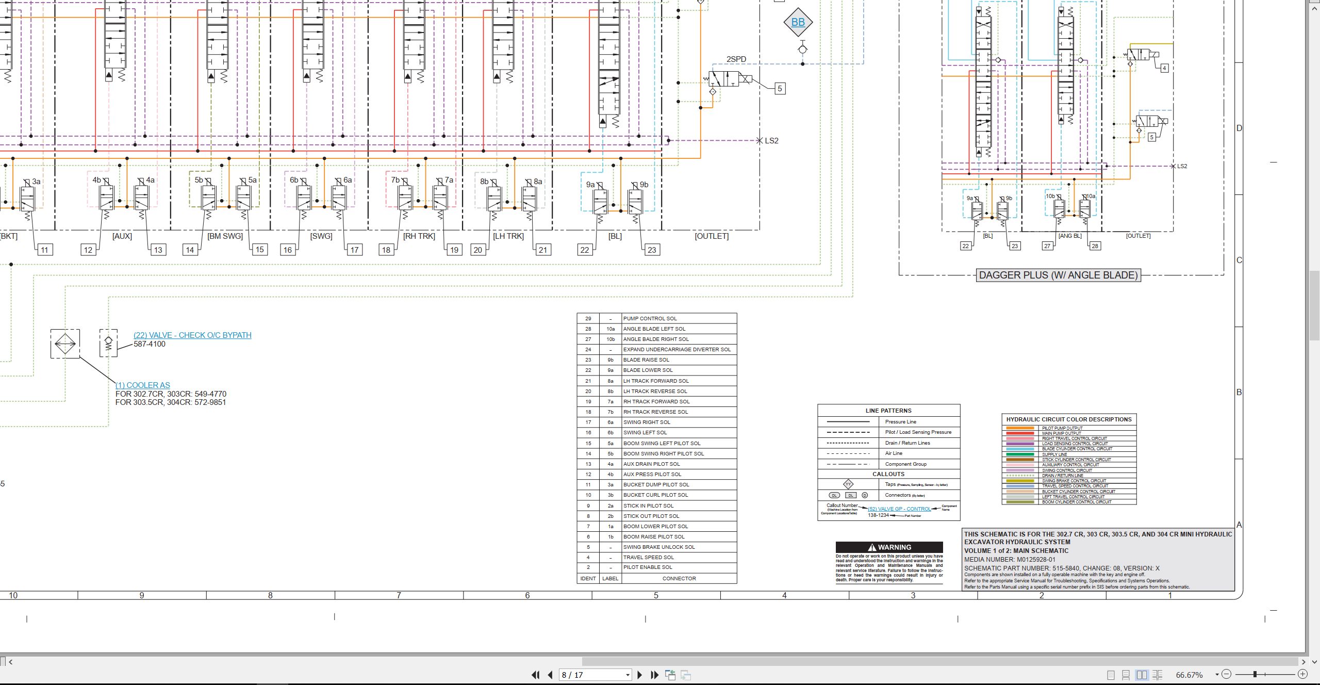
Task: Click the DAGGER PLUS (W/ ANGLE BLADE) label
Action: 1058,275
